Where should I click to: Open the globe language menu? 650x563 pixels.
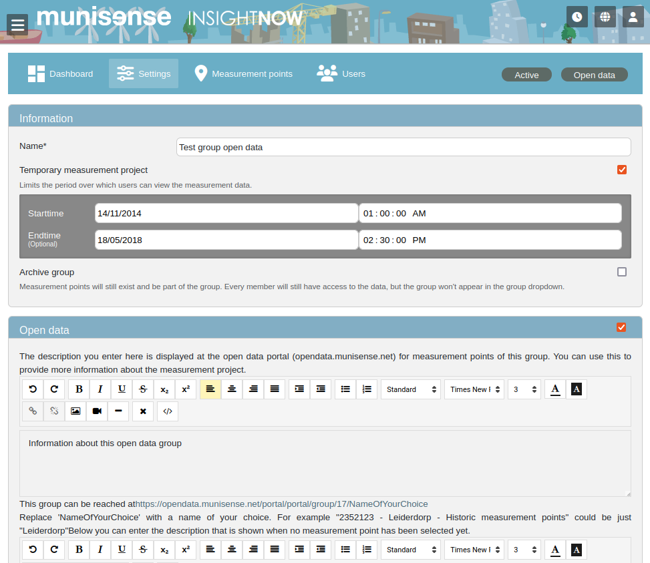click(x=605, y=17)
